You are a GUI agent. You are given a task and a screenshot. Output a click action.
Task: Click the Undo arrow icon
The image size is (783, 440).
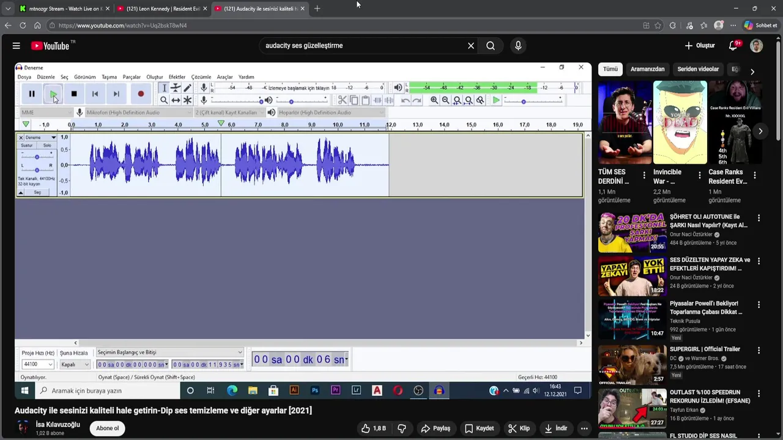tap(406, 100)
